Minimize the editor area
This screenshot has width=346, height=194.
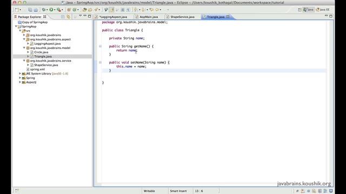[x=327, y=16]
